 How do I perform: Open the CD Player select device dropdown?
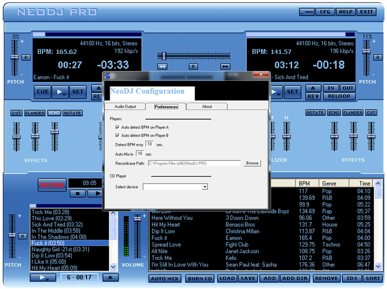(204, 187)
